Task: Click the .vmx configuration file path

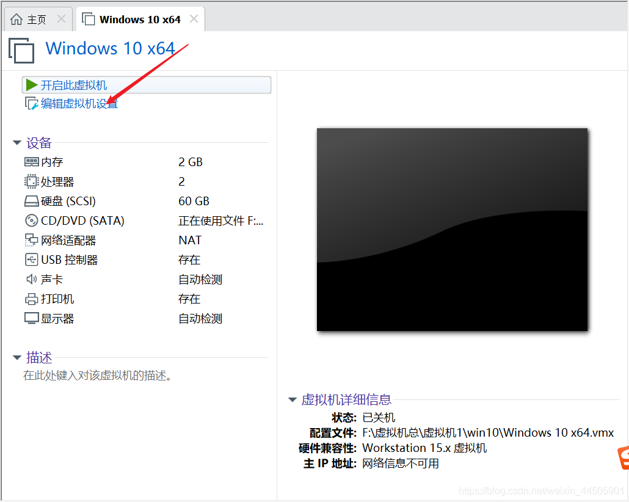Action: pyautogui.click(x=488, y=432)
